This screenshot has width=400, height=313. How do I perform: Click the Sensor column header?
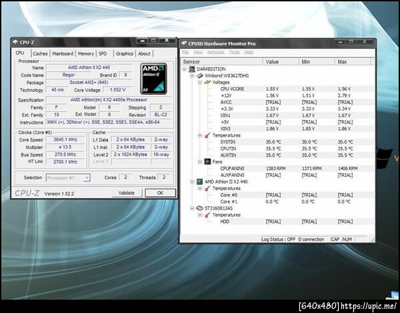click(x=222, y=62)
